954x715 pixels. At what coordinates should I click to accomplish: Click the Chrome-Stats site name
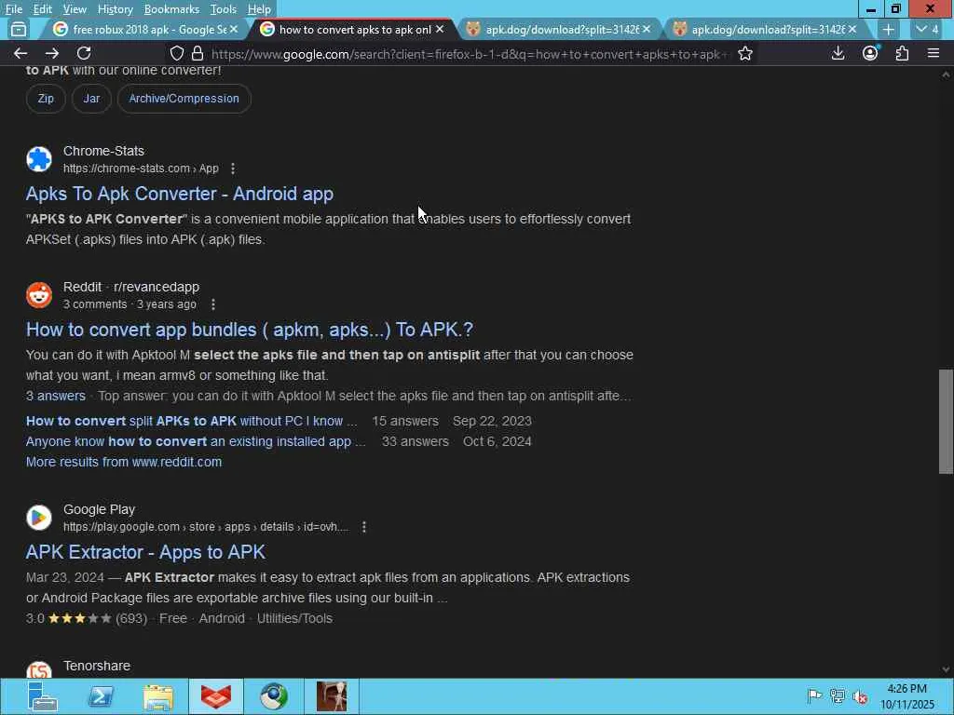pos(103,151)
